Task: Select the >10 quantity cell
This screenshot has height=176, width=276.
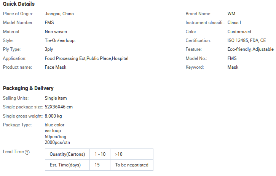Action: [132, 154]
